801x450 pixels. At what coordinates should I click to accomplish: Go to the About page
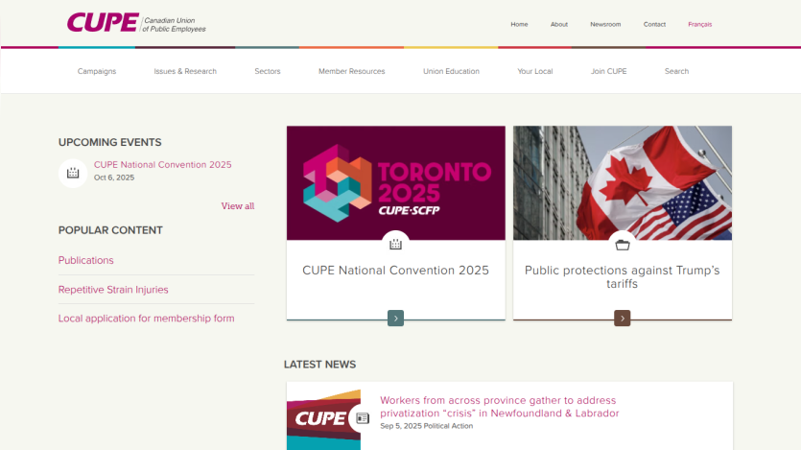[x=559, y=25]
